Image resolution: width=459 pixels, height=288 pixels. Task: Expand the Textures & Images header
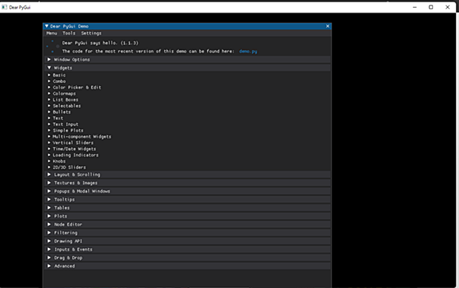(x=187, y=183)
